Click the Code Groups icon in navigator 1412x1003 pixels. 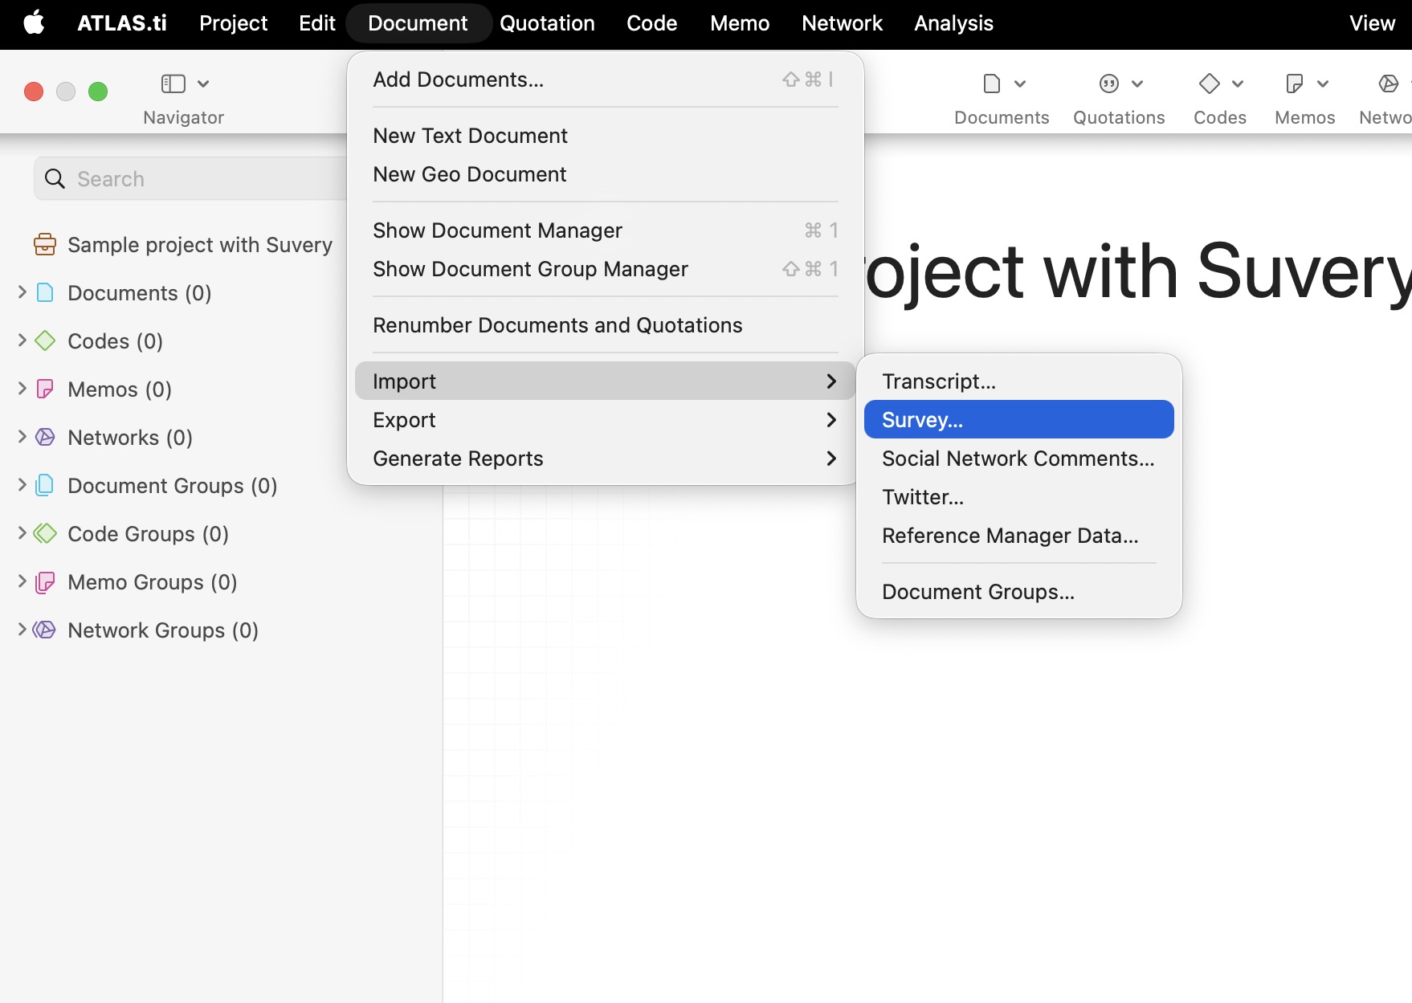point(45,533)
